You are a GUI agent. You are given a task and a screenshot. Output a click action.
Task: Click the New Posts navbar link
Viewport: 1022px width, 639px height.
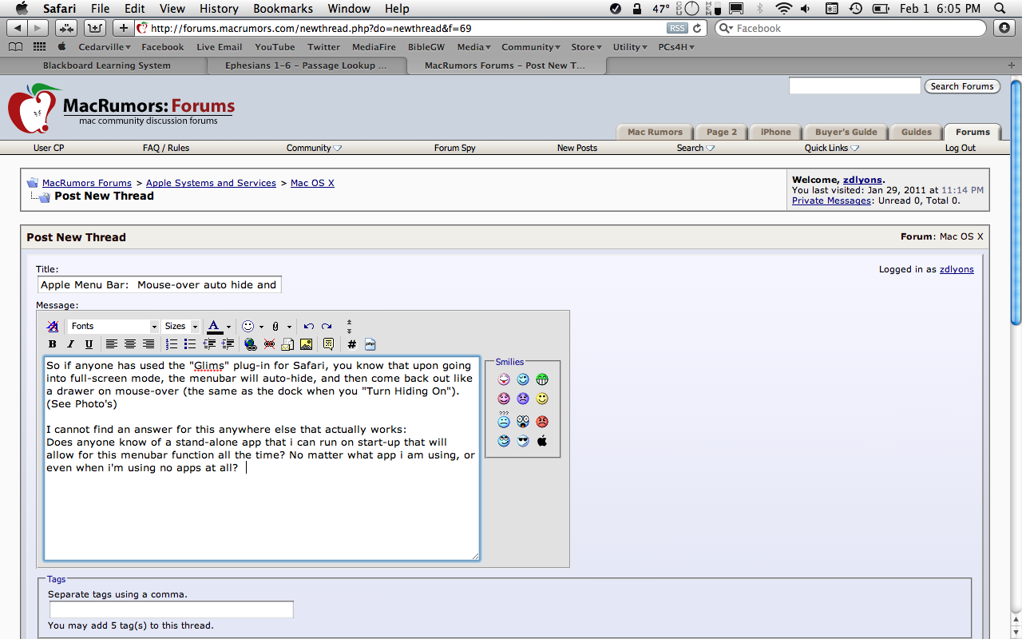tap(577, 148)
